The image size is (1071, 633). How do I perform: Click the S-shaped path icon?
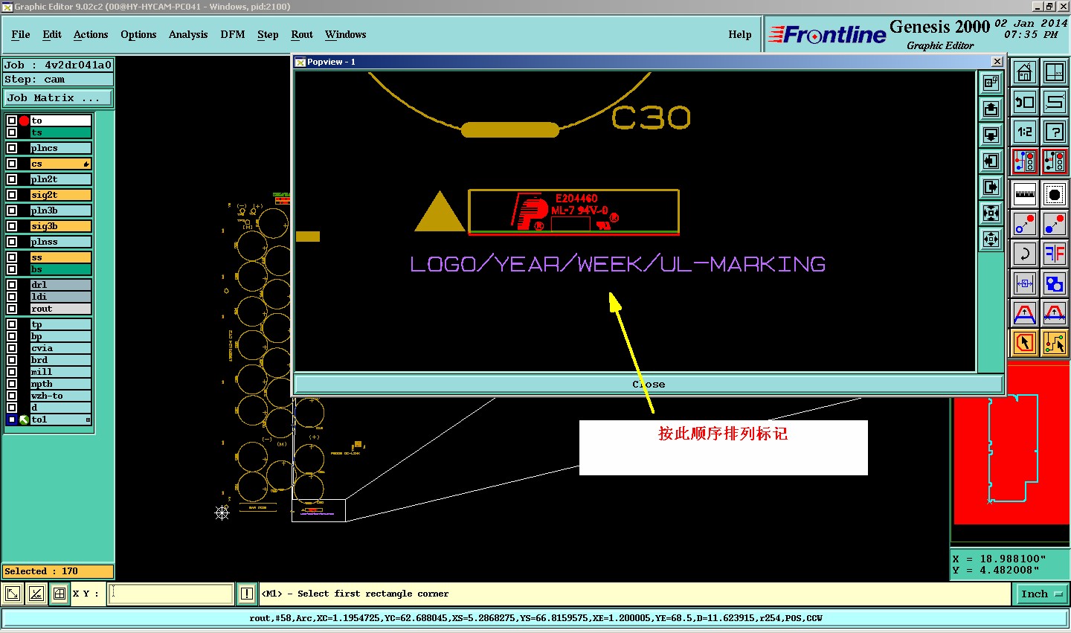1055,102
